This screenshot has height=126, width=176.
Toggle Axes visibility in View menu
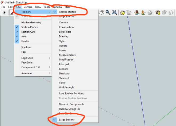[x=33, y=36]
